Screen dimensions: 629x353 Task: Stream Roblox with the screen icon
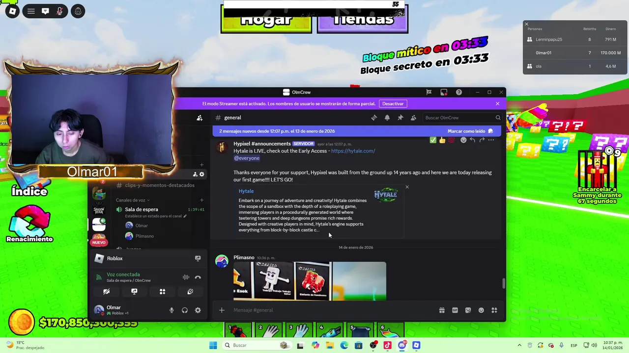tap(198, 258)
